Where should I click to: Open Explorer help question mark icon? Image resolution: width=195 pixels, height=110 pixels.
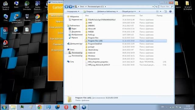pyautogui.click(x=170, y=12)
